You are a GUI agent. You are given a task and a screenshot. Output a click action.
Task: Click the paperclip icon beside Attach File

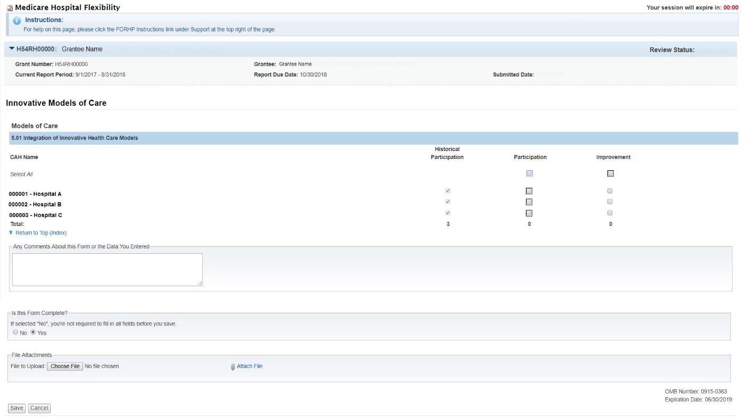[x=233, y=366]
